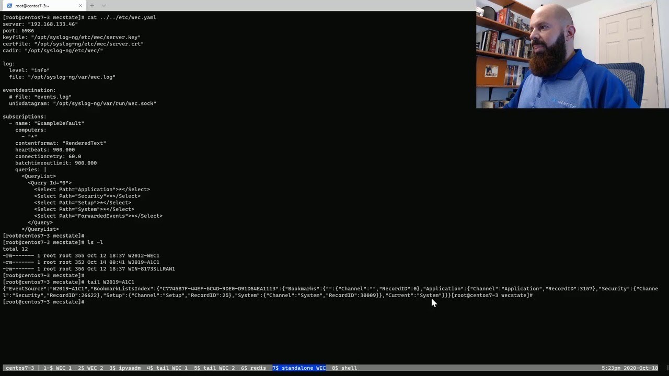Click the 'tail W2019-A1C1' command

(111, 282)
